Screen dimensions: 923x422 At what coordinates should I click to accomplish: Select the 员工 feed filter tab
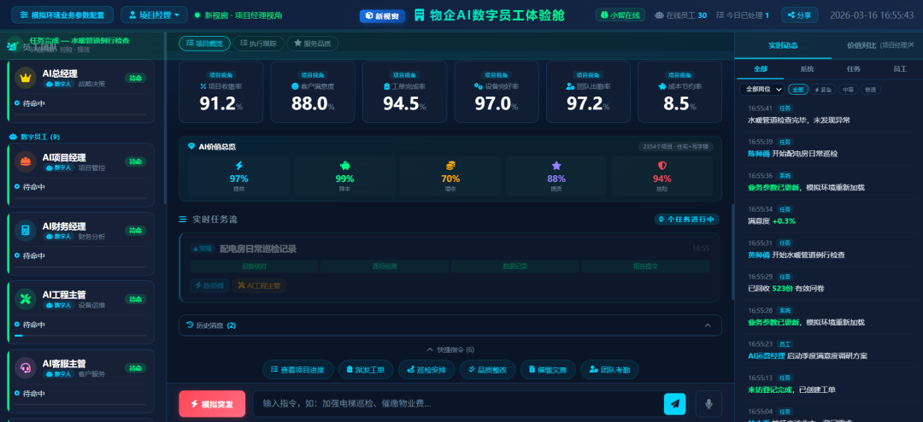(x=899, y=69)
